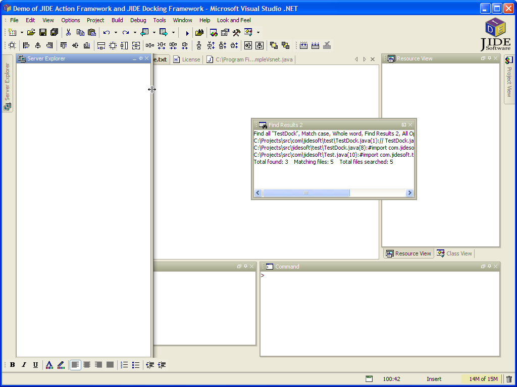Click Find Results scrollbar left arrow
Viewport: 517px width, 387px height.
[258, 193]
